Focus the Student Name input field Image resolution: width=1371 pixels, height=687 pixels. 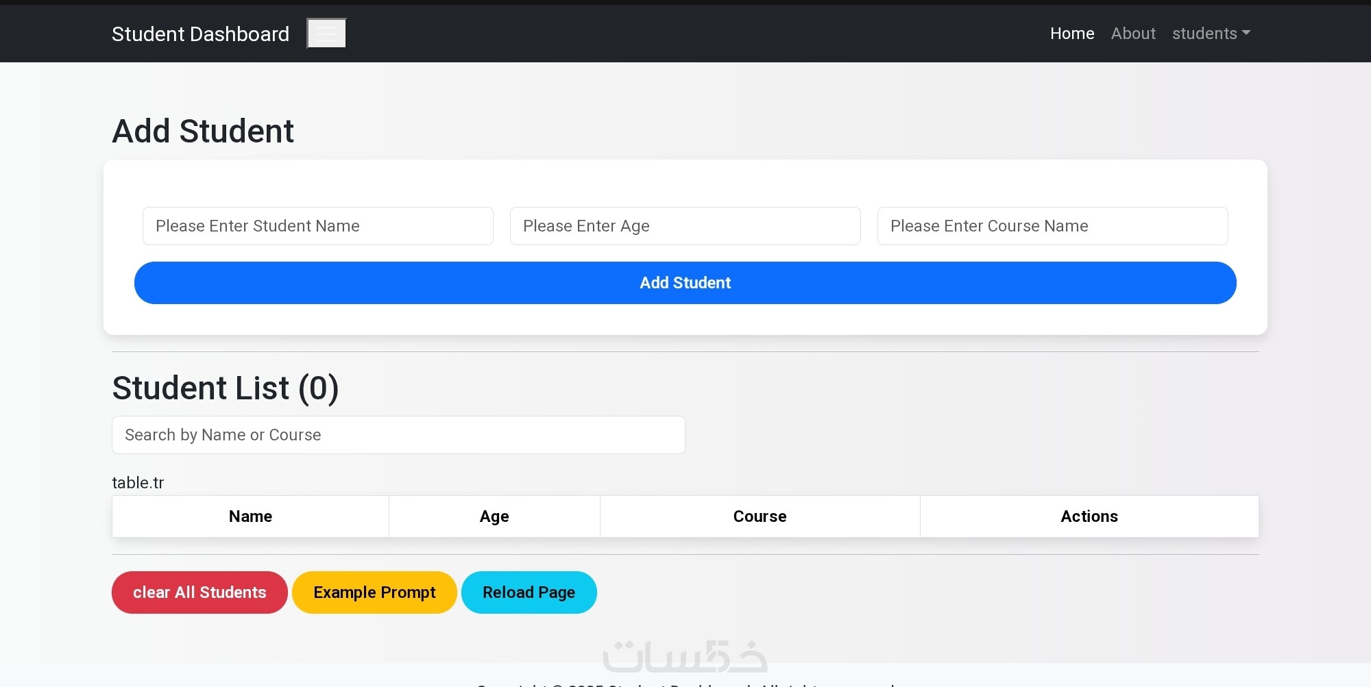[317, 226]
